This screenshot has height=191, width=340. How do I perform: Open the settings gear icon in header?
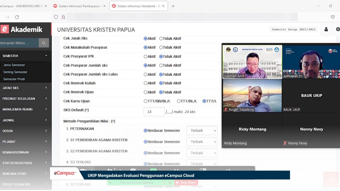(x=338, y=29)
